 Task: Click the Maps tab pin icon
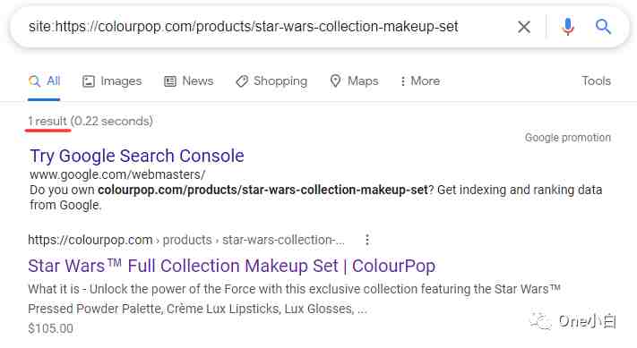click(x=335, y=81)
